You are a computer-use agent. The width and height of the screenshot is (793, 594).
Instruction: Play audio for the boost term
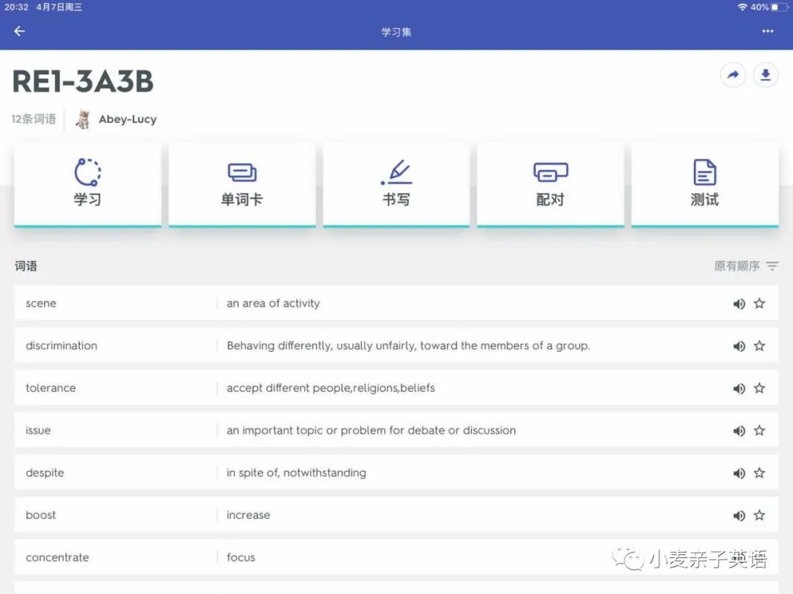(x=739, y=516)
